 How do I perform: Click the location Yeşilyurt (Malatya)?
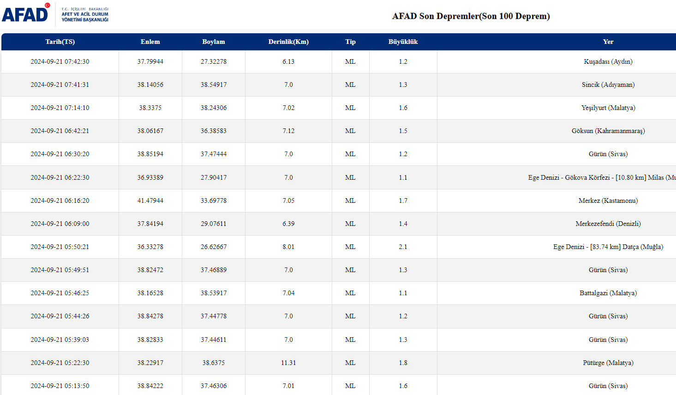[608, 108]
